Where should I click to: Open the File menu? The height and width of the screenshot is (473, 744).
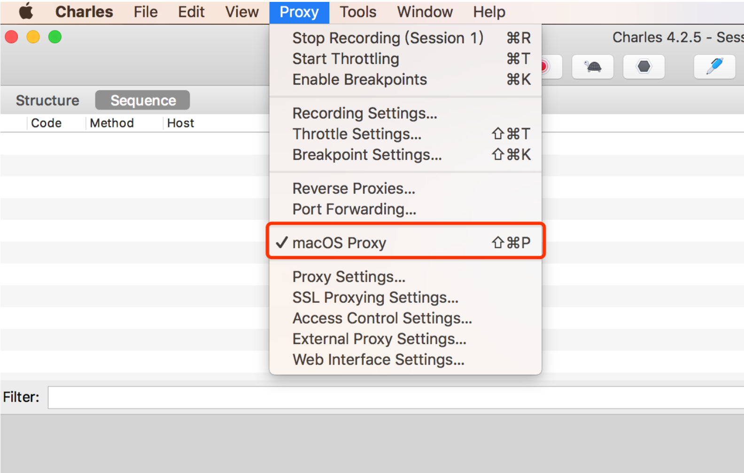(x=146, y=12)
